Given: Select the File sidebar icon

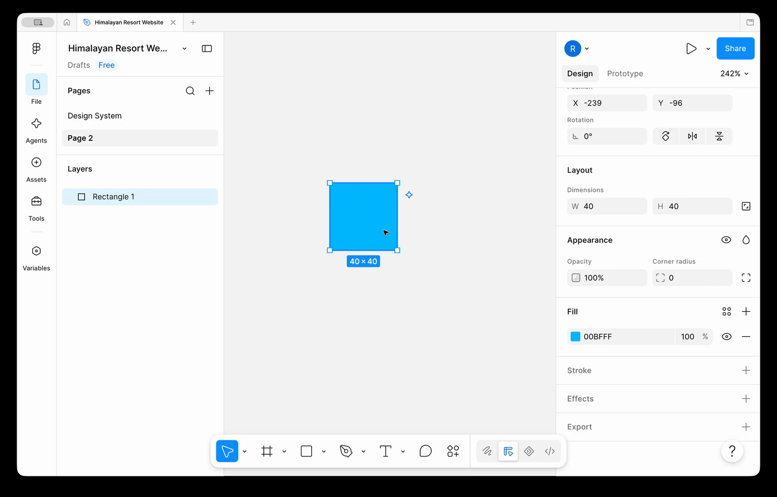Looking at the screenshot, I should [x=36, y=84].
